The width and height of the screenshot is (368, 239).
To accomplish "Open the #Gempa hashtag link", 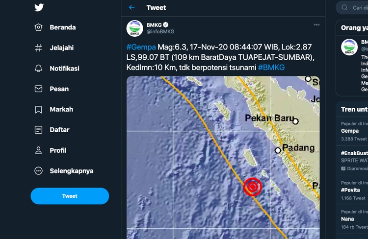I will [141, 47].
